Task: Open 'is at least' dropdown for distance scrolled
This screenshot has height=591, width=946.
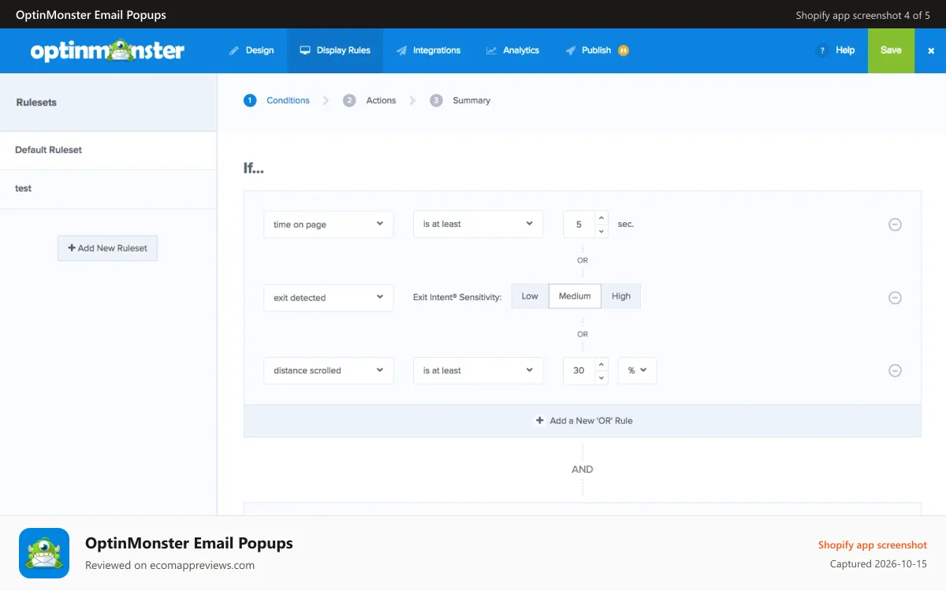Action: pyautogui.click(x=478, y=370)
